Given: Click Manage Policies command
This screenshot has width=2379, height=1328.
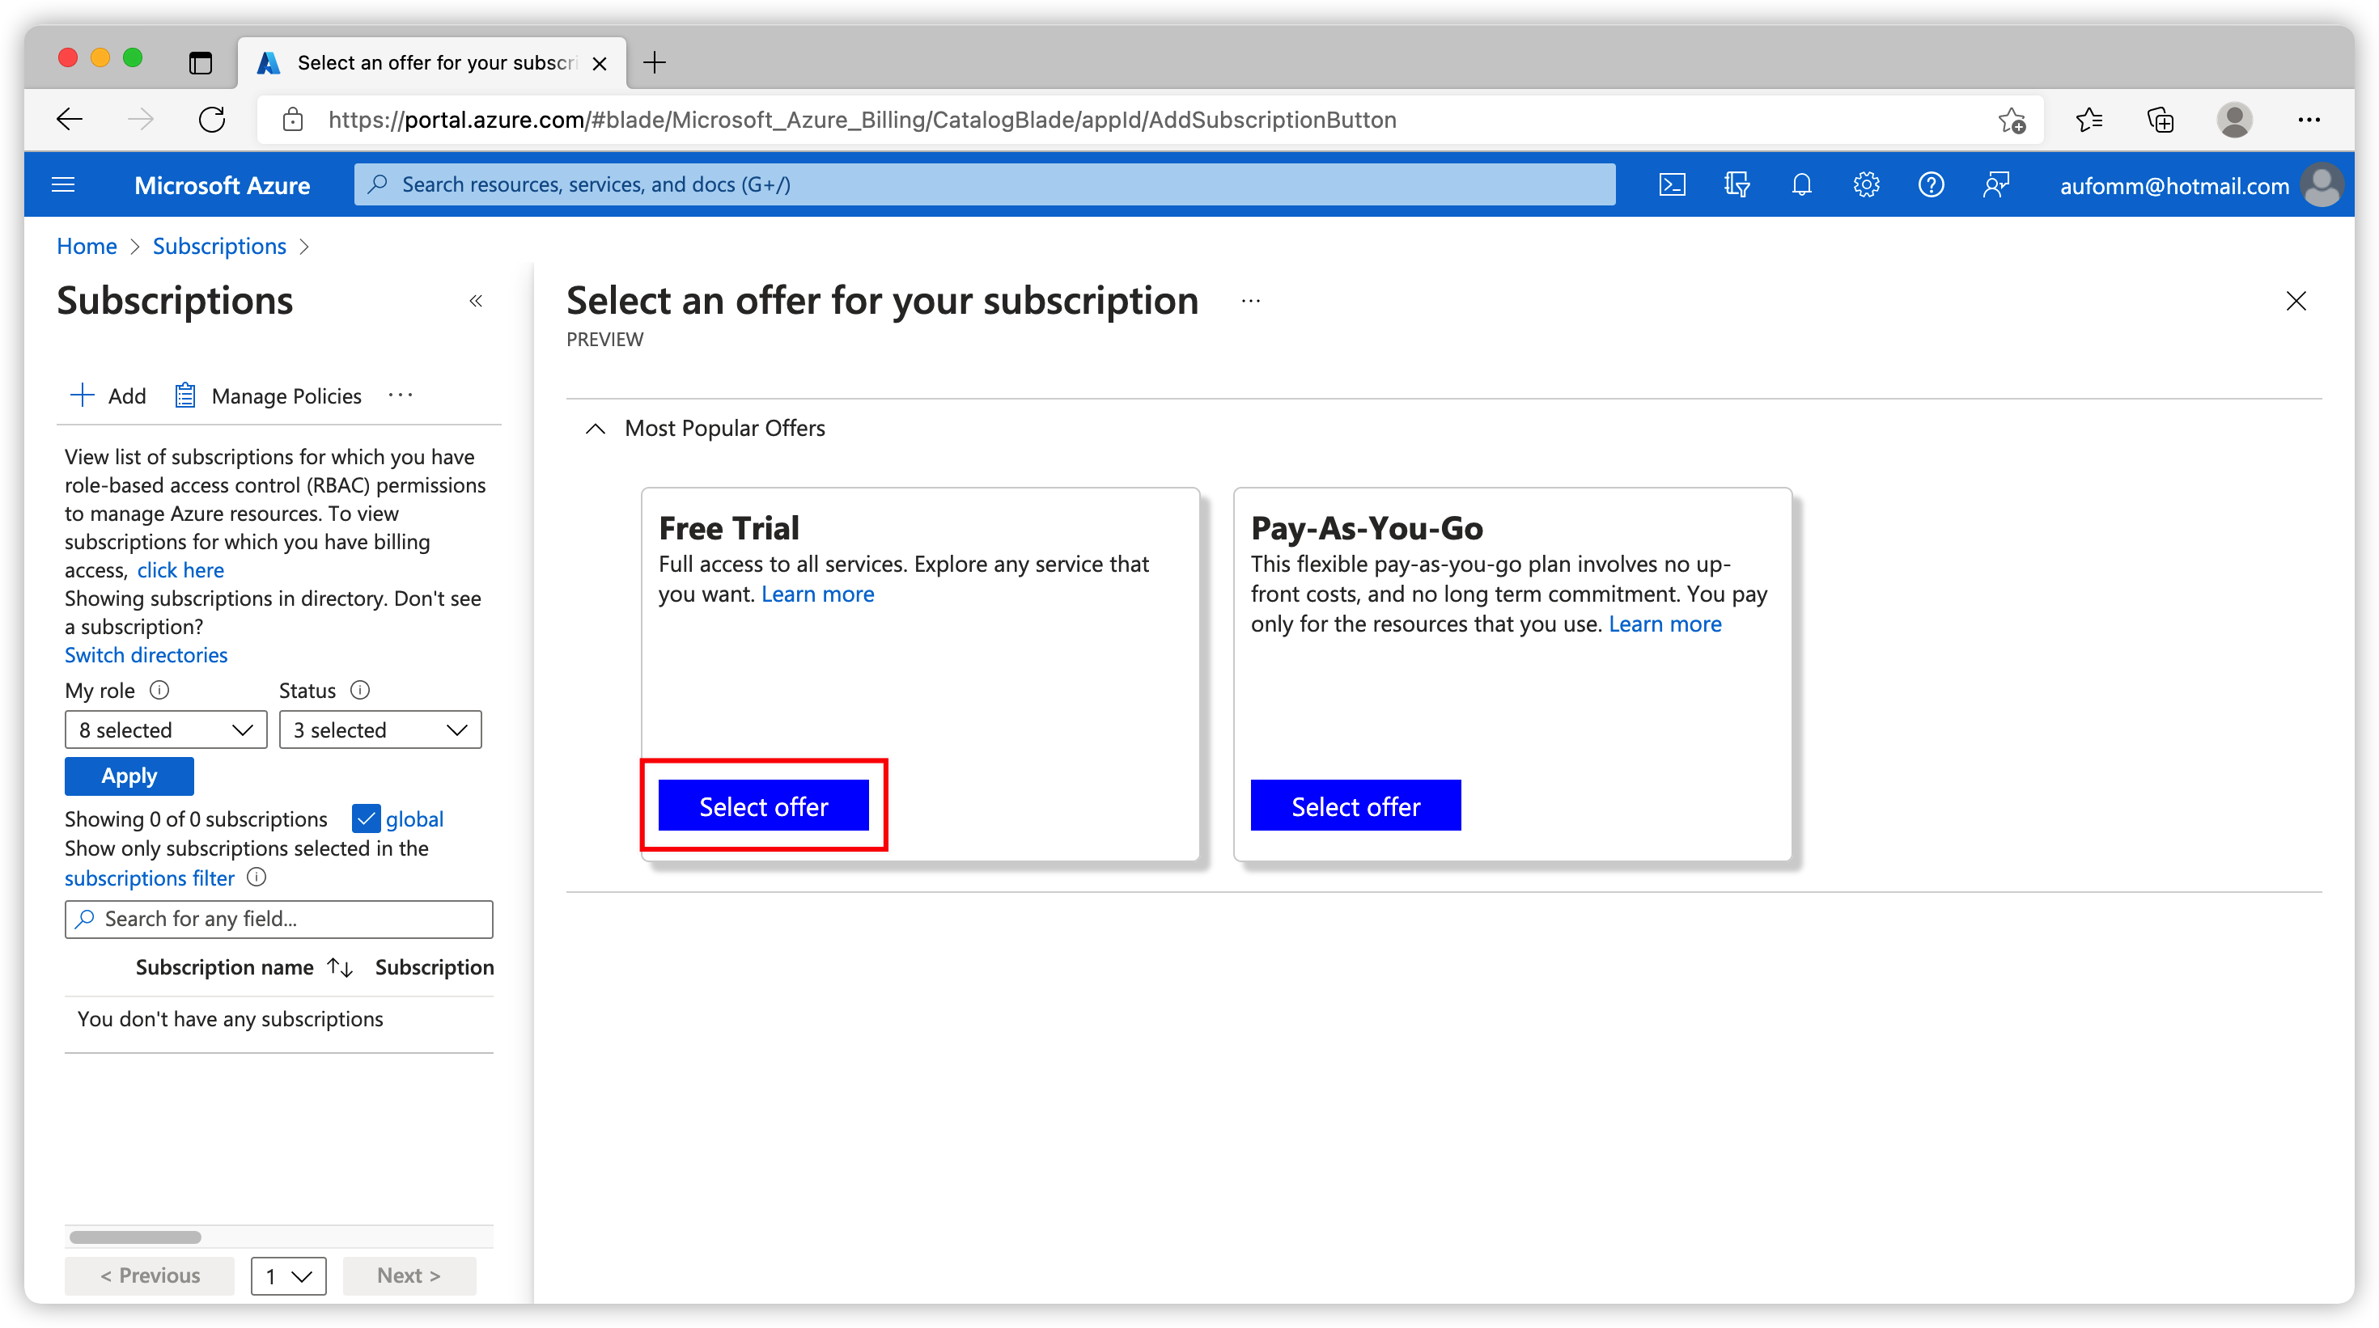Looking at the screenshot, I should point(268,396).
